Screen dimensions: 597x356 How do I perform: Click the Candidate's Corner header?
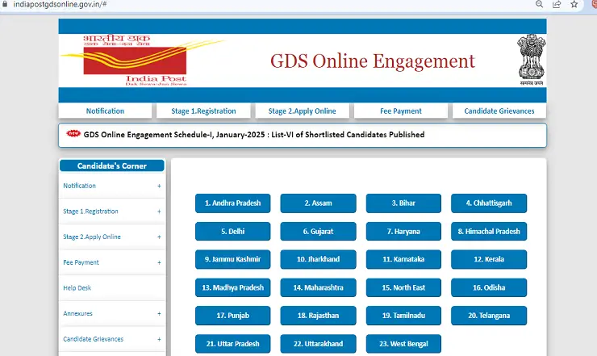112,165
